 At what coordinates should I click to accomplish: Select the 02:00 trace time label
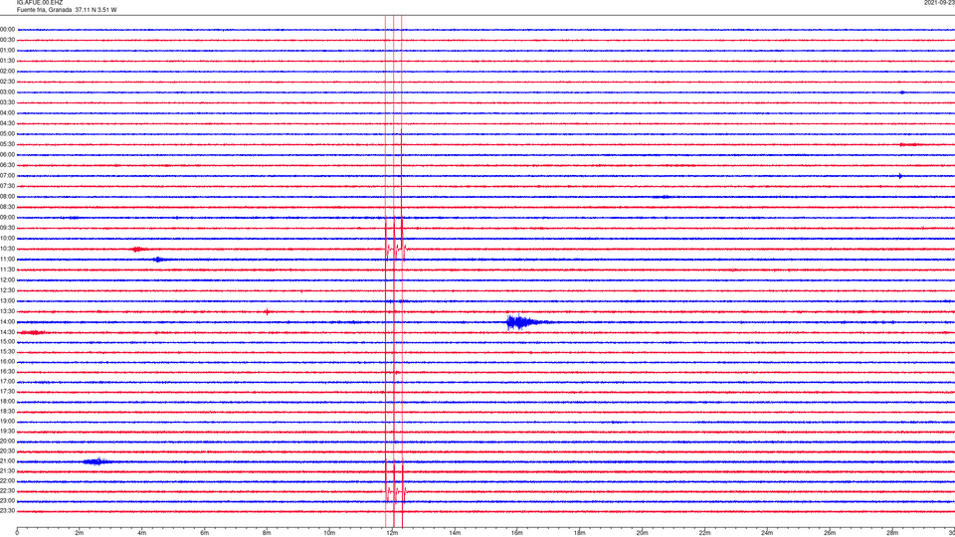(7, 72)
